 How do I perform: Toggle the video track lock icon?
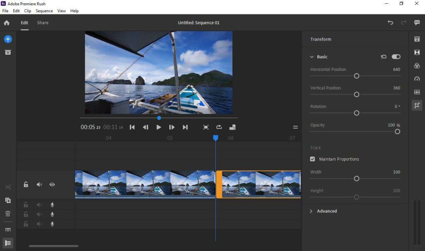click(x=26, y=184)
